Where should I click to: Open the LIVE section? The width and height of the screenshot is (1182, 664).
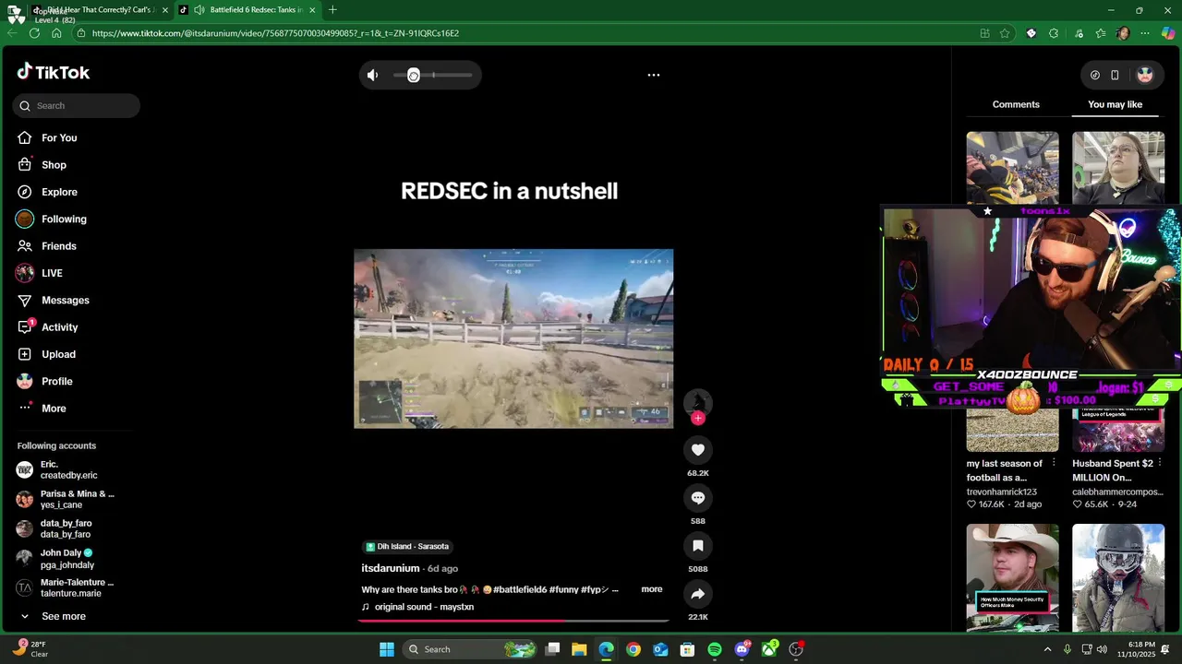tap(52, 273)
